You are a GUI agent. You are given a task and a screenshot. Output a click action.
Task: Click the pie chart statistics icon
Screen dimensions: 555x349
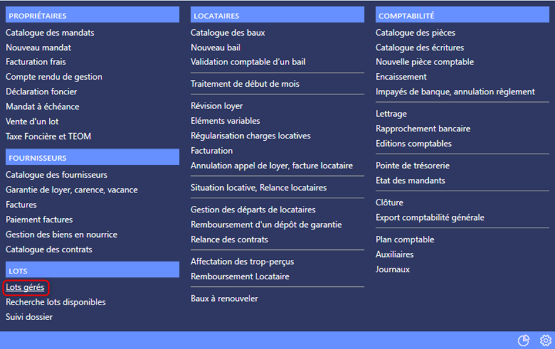click(x=523, y=341)
